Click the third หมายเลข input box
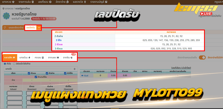This screenshot has height=109, width=223. coord(15,103)
